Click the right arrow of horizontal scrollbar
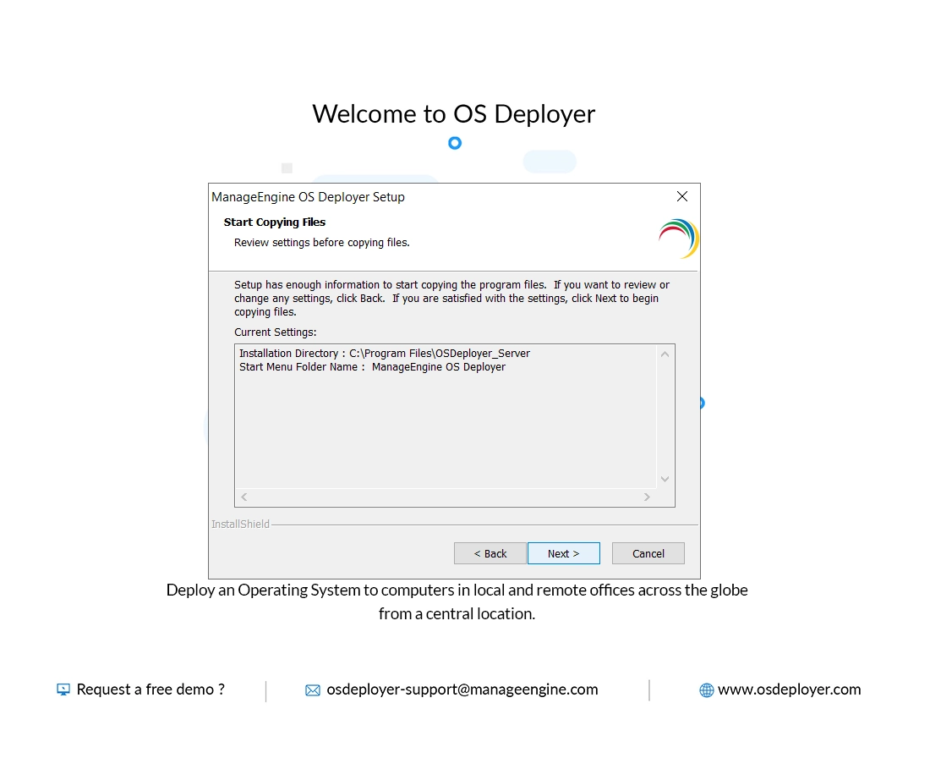 [x=648, y=497]
